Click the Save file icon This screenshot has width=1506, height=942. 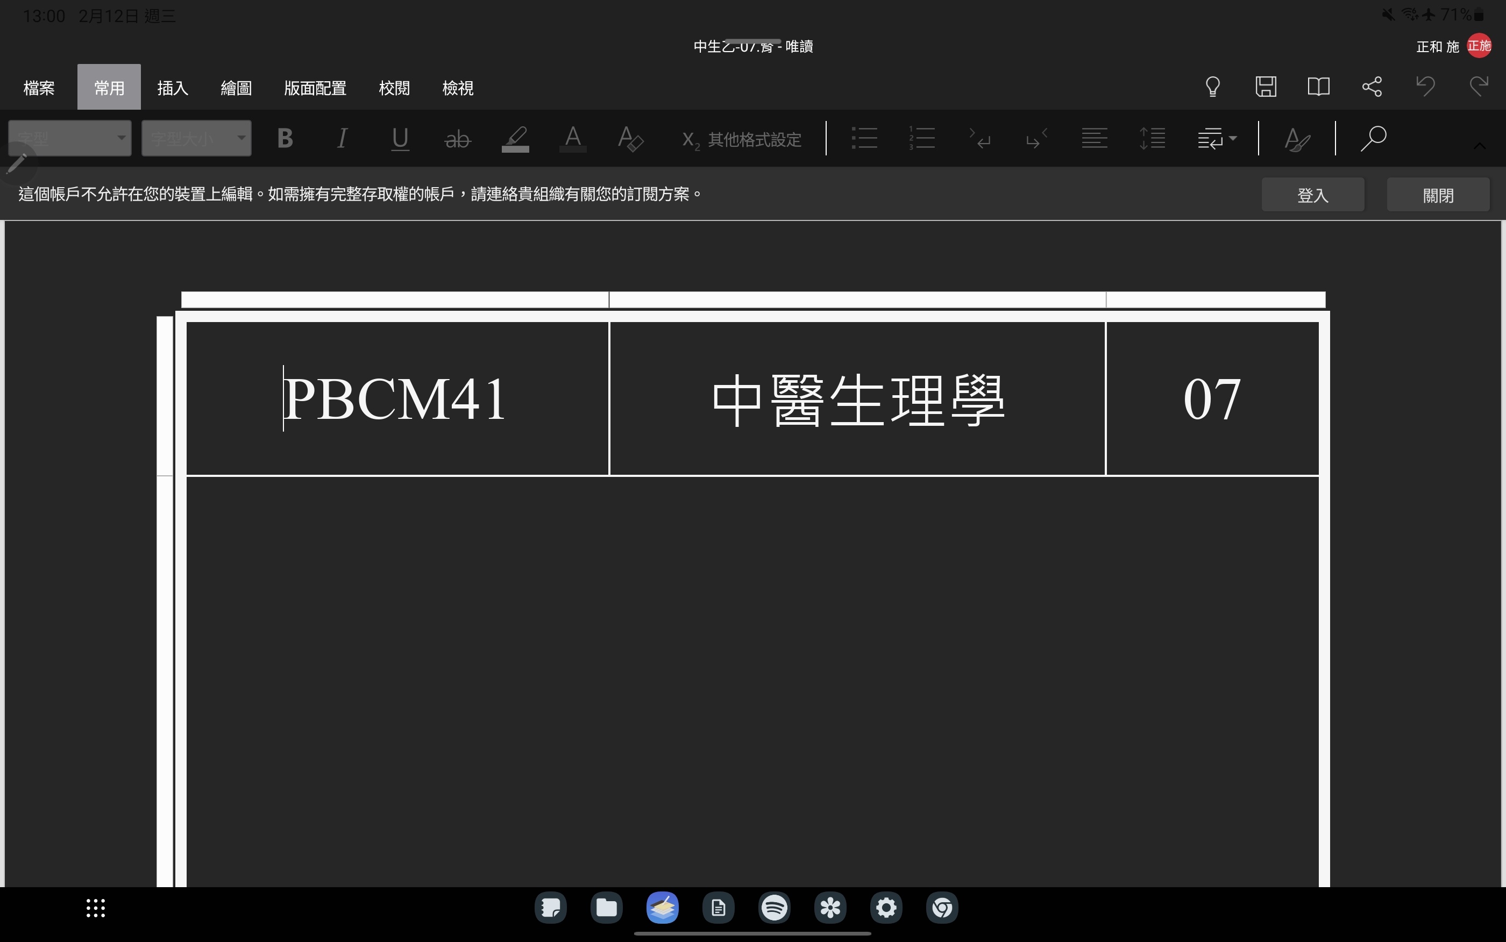[1266, 87]
